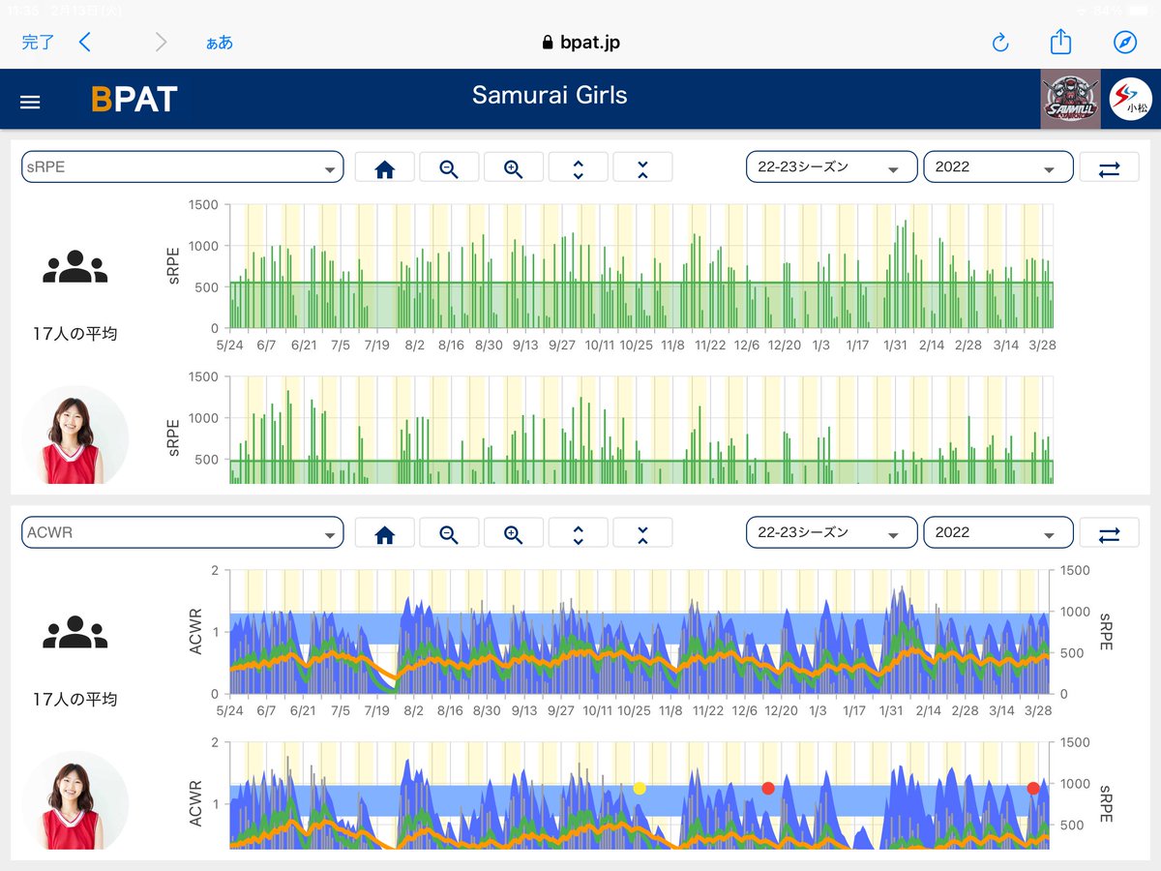Click the 5/24 date label on team sRPE axis

click(230, 345)
